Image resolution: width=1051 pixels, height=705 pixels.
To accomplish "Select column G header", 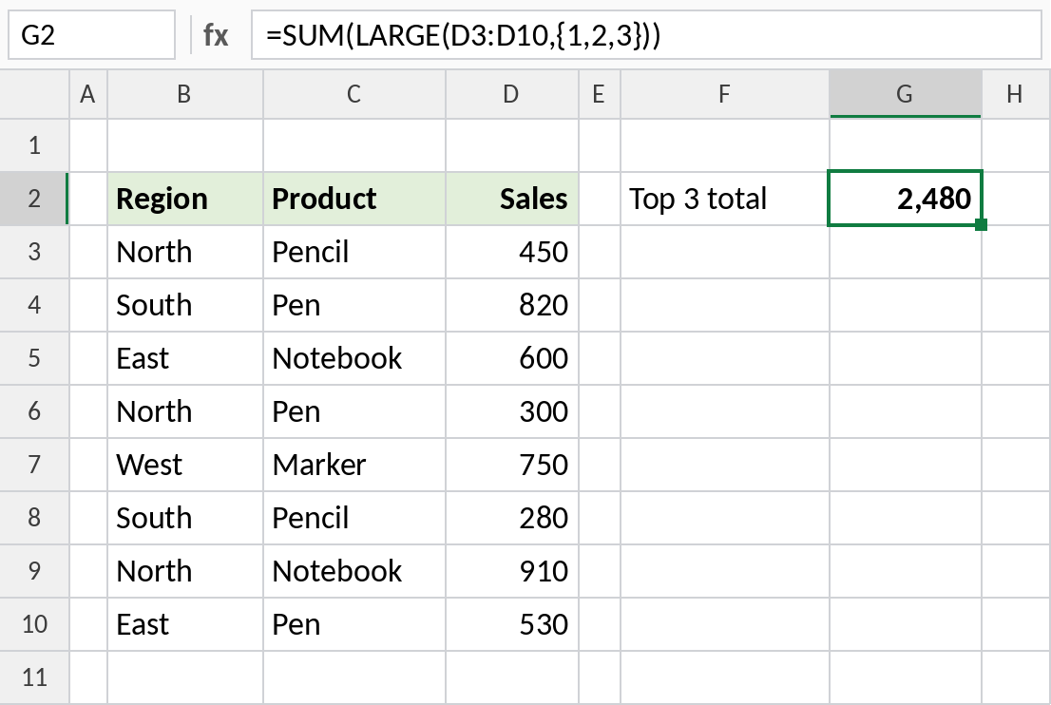I will tap(906, 94).
